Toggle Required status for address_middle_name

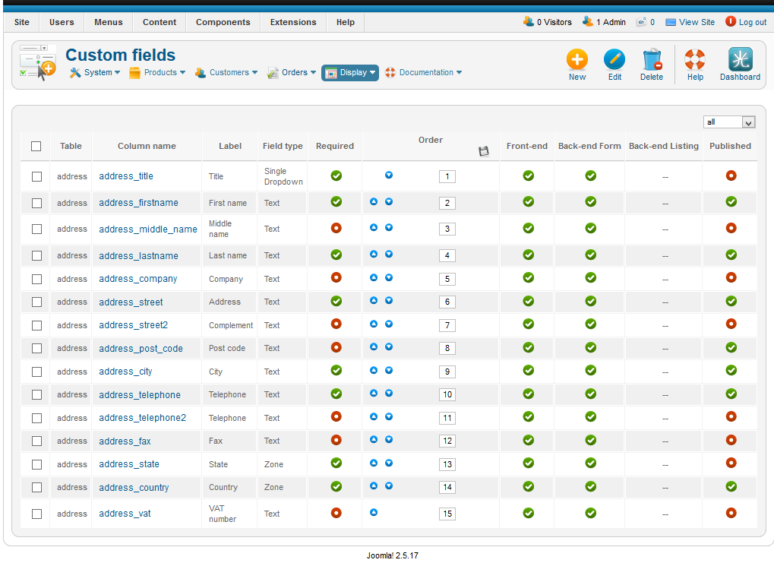point(336,228)
